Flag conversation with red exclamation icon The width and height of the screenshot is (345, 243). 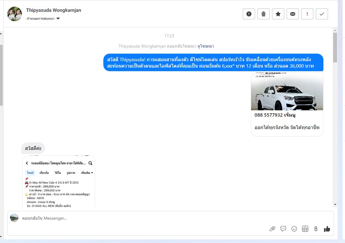(x=307, y=14)
